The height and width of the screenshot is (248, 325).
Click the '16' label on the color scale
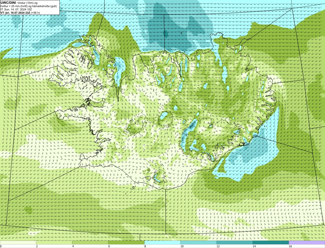point(290,246)
